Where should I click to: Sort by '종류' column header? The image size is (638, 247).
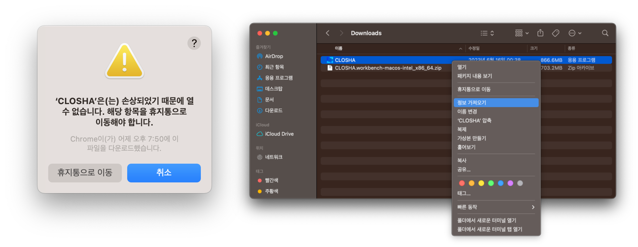tap(571, 48)
